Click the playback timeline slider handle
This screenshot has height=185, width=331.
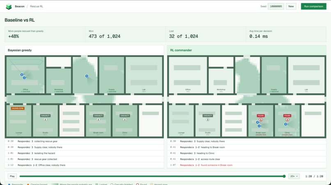[x=284, y=176]
